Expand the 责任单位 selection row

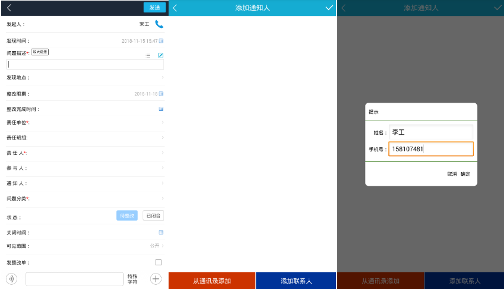(x=85, y=122)
